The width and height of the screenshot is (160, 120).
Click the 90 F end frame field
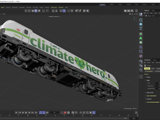(x=134, y=118)
